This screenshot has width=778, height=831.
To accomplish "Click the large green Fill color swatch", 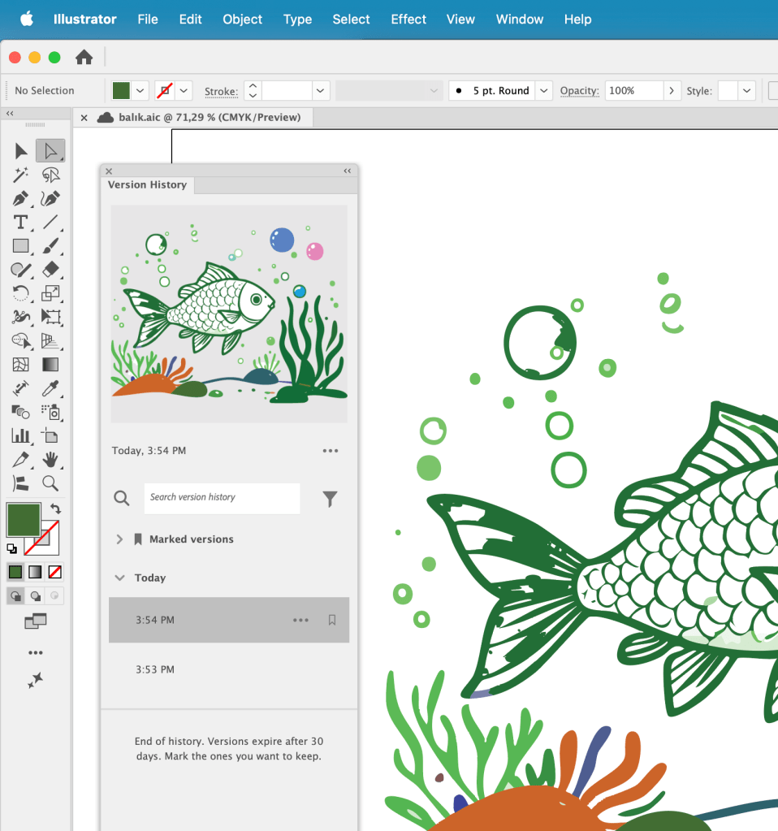I will click(24, 520).
